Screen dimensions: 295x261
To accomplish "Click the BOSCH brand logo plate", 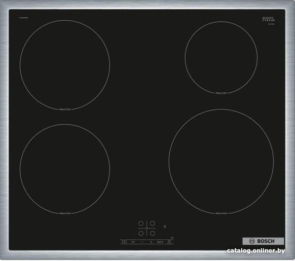I will tap(263, 241).
